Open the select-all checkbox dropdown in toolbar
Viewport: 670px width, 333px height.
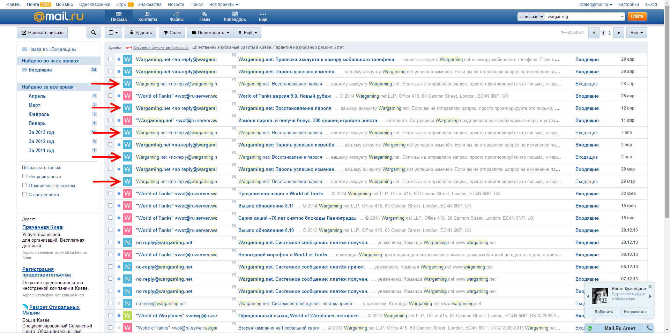click(x=113, y=33)
